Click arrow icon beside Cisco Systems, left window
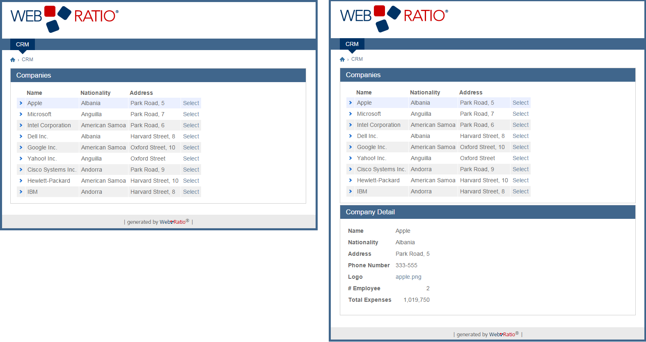Viewport: 646px width, 342px height. pyautogui.click(x=21, y=170)
